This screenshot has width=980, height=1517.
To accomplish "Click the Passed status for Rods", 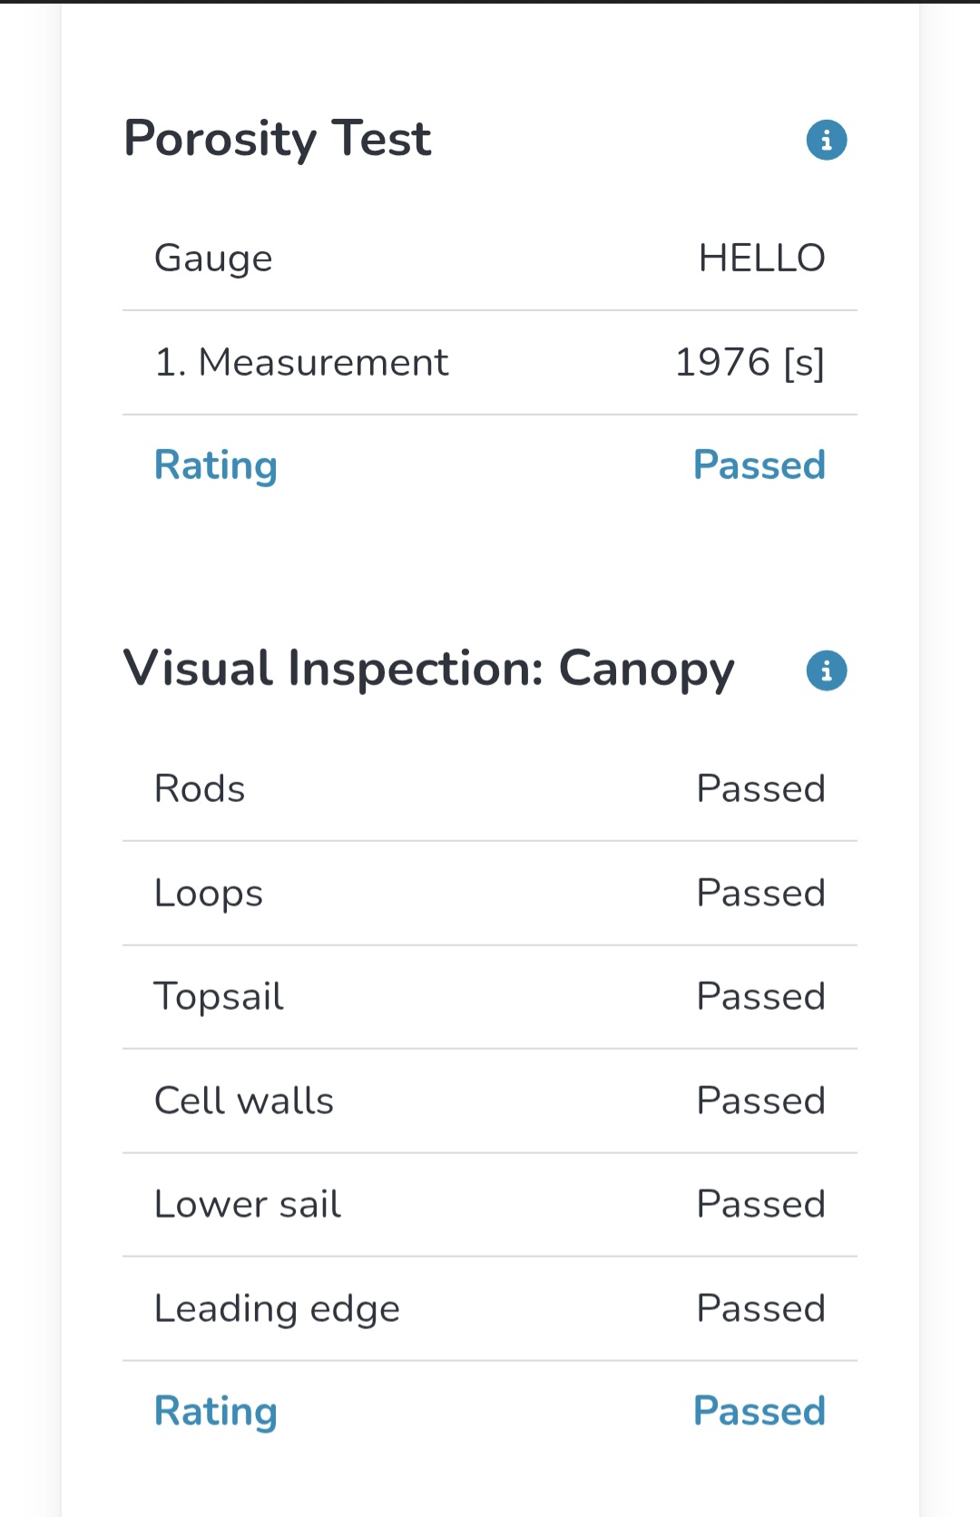I will tap(760, 789).
